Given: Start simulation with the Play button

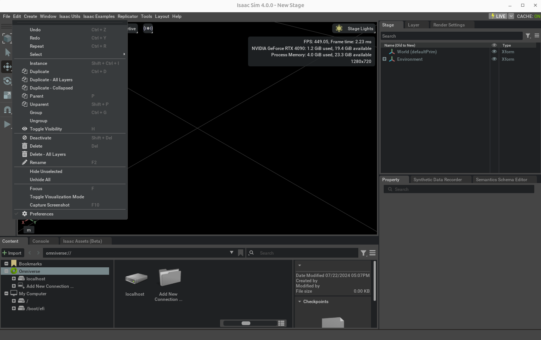Looking at the screenshot, I should (x=7, y=124).
